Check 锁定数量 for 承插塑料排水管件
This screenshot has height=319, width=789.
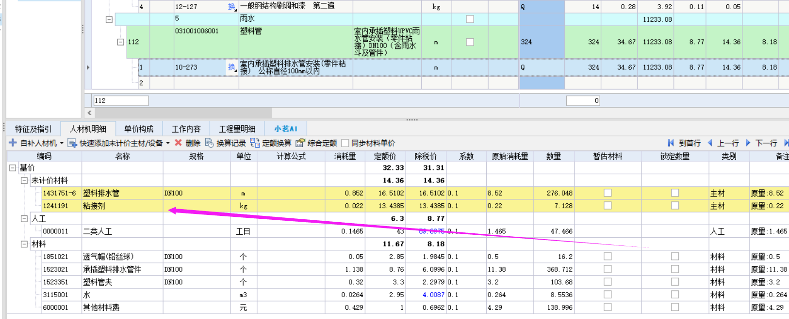(675, 269)
